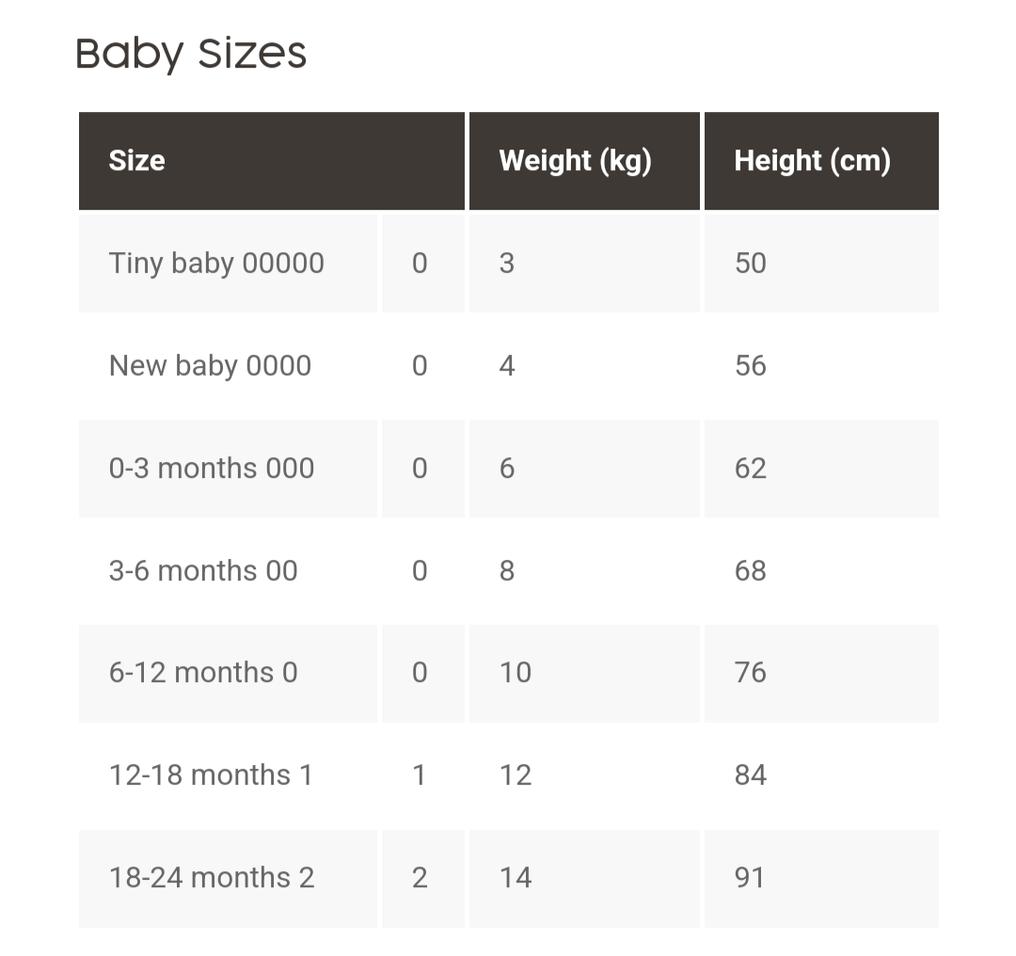
Task: Click the height value 68
Action: coord(751,571)
